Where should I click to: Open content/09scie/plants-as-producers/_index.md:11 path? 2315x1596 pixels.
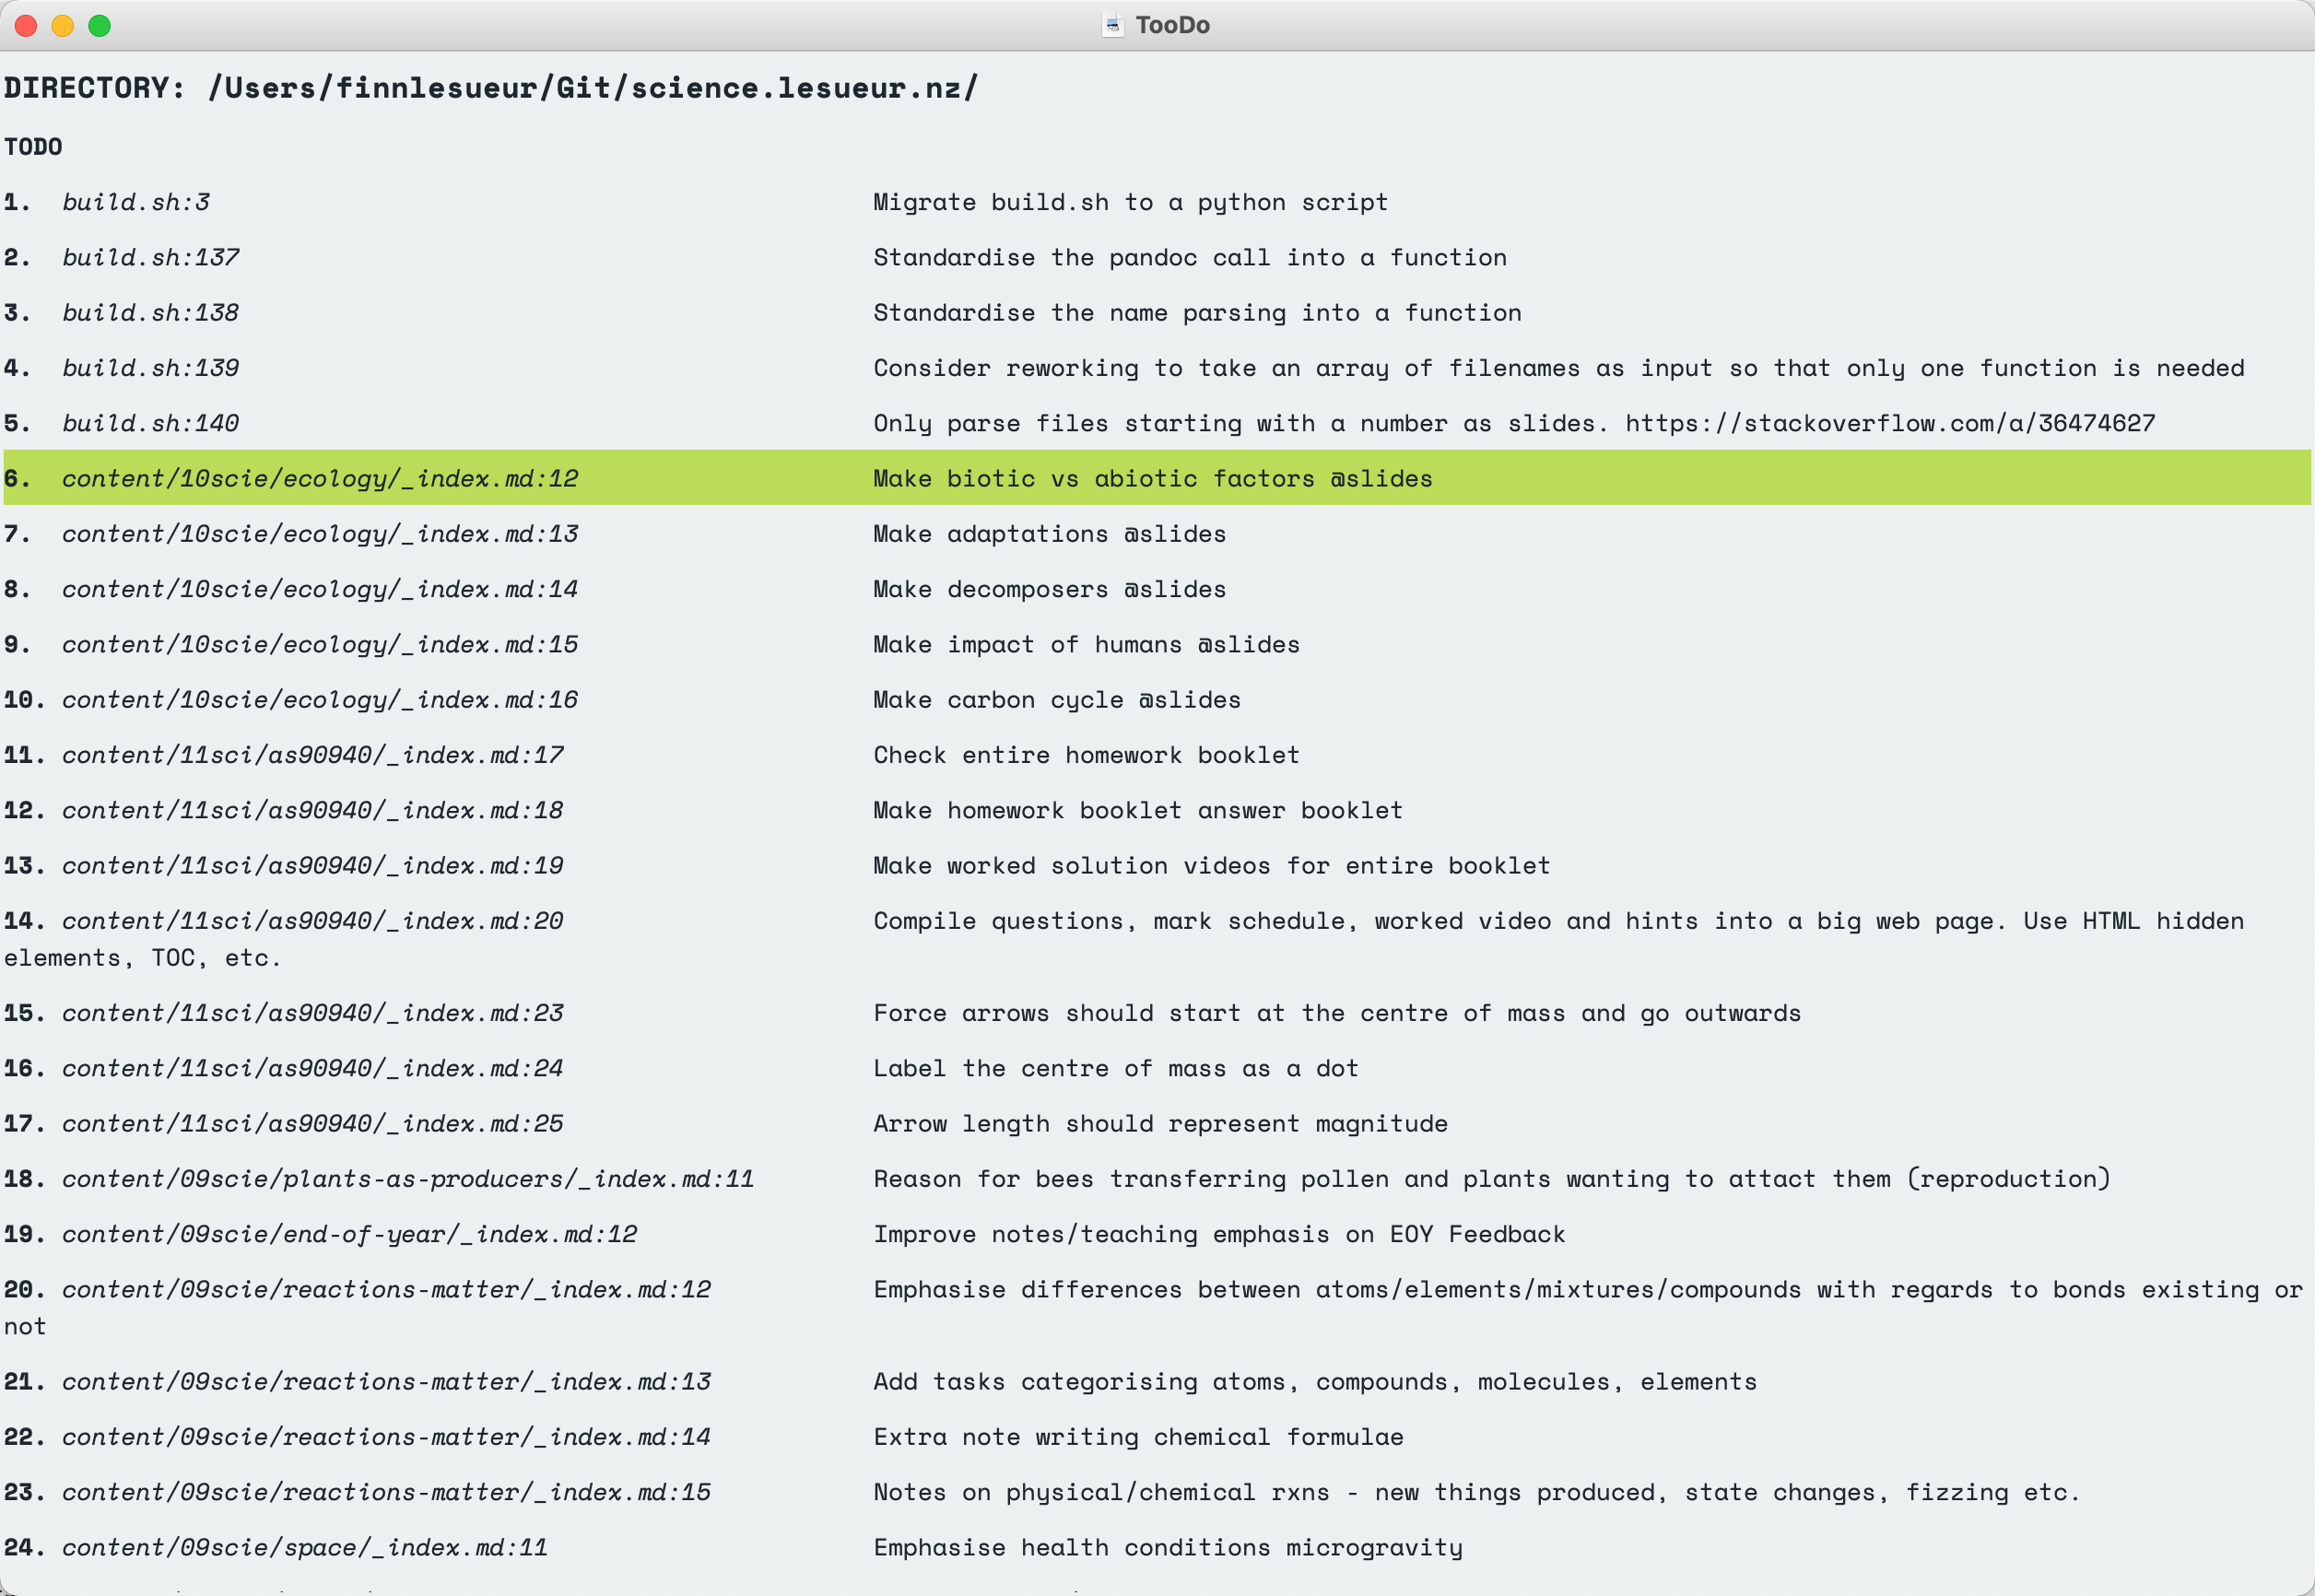(x=407, y=1179)
